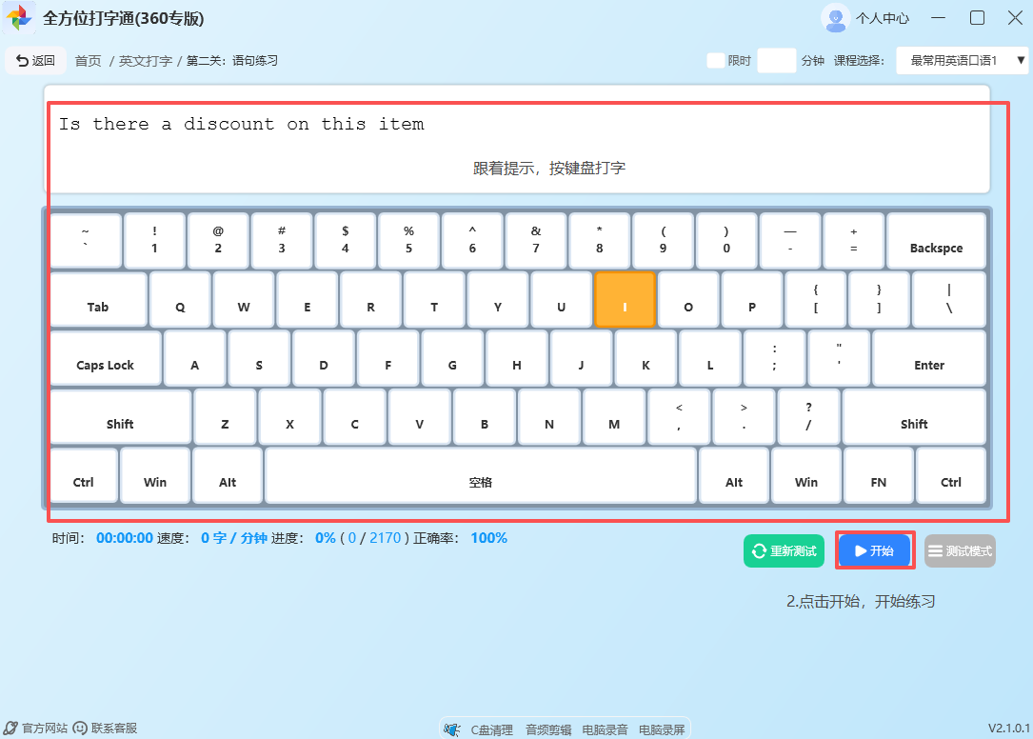Open the 电脑录音 recording tool

[x=603, y=728]
